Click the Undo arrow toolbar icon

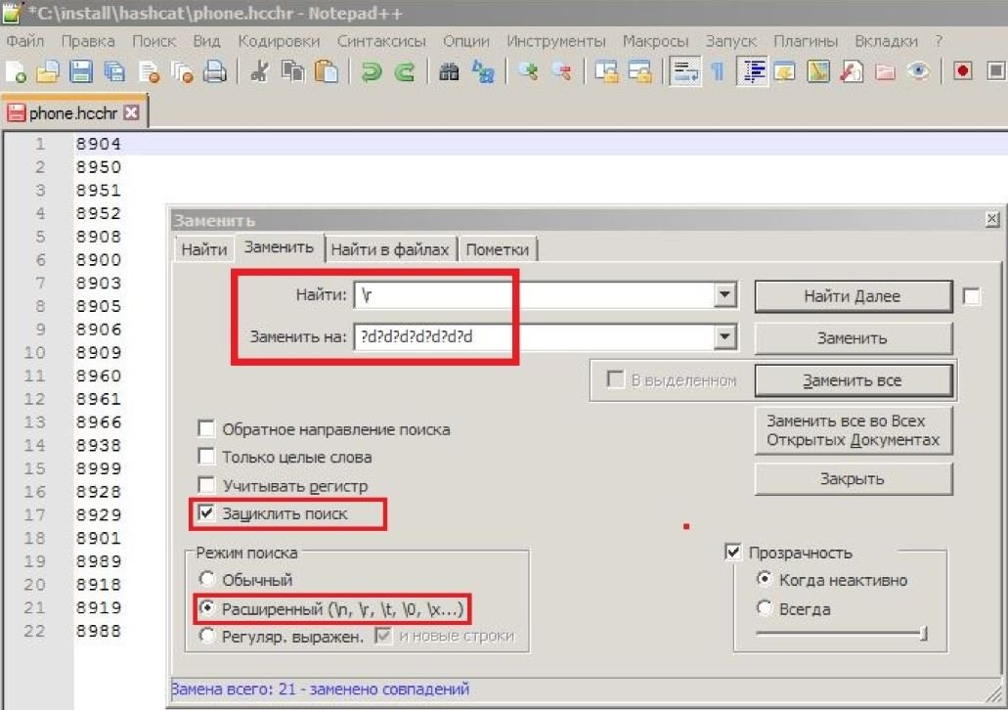371,71
